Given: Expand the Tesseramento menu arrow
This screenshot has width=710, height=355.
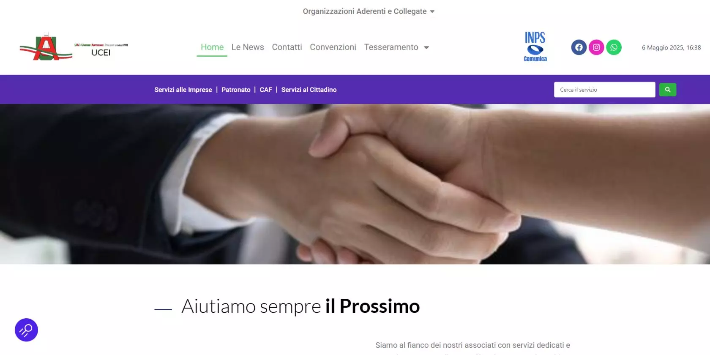Looking at the screenshot, I should click(426, 48).
